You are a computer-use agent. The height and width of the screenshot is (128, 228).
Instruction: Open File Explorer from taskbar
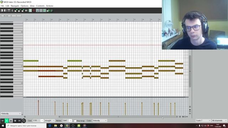(56, 126)
